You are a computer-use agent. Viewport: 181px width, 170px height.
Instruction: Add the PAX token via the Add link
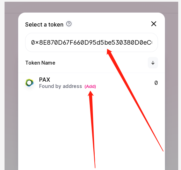90,86
